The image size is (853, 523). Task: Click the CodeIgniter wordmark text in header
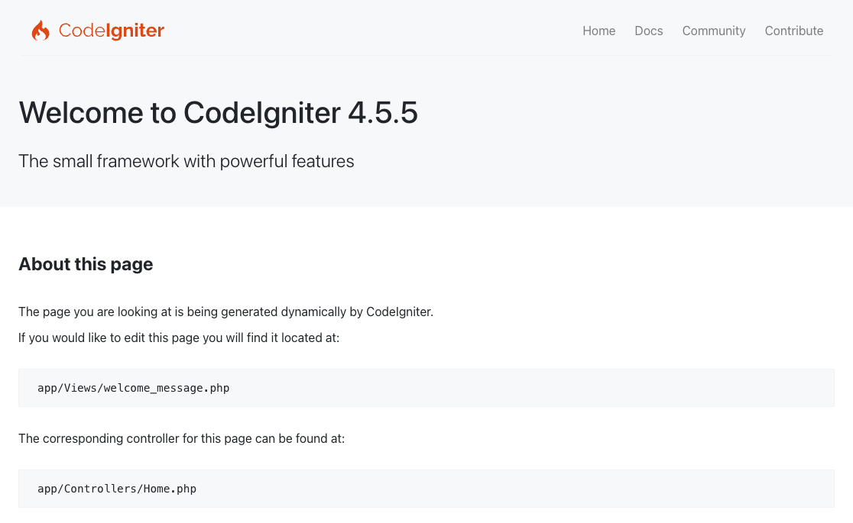tap(111, 31)
